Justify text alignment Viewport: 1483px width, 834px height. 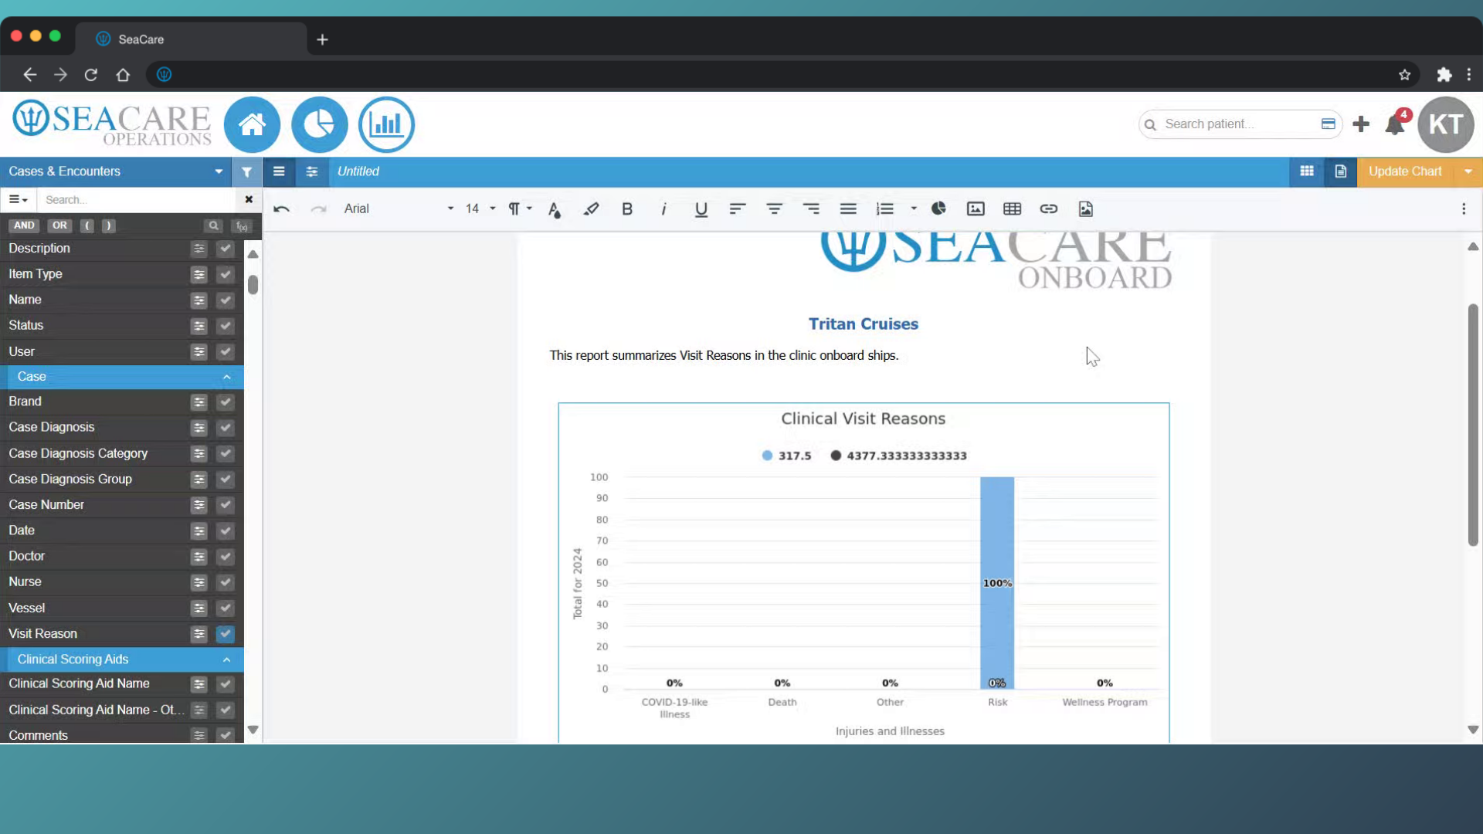pyautogui.click(x=848, y=209)
